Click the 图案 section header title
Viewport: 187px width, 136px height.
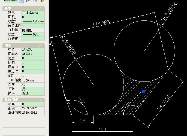click(8, 46)
